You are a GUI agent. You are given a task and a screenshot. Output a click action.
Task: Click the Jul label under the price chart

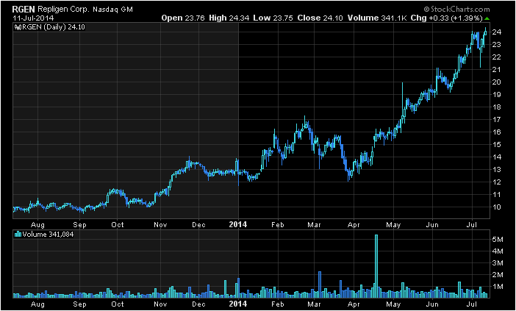[x=473, y=225]
